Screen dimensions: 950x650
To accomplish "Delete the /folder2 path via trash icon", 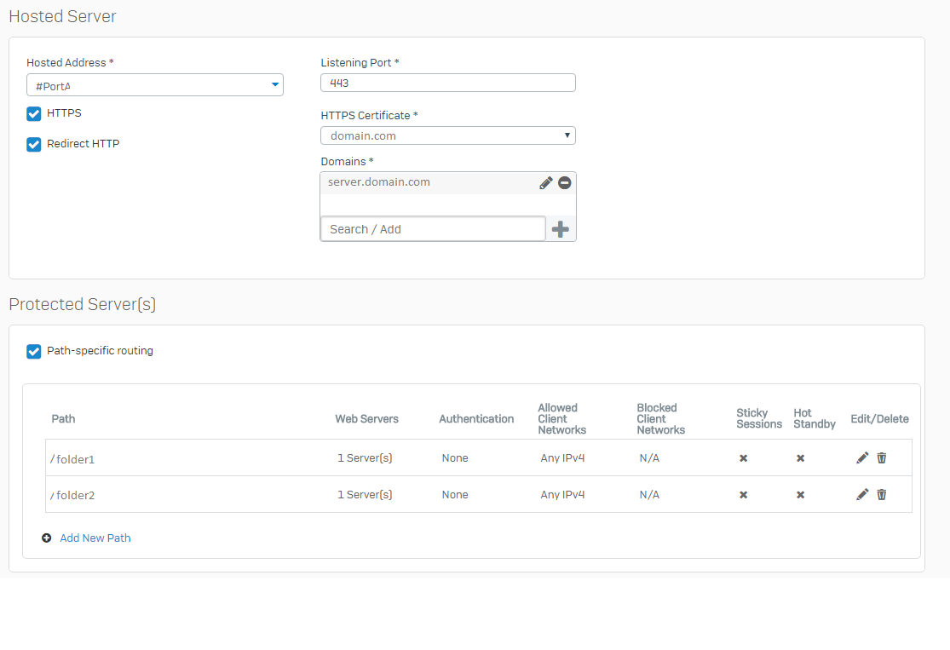I will point(882,495).
